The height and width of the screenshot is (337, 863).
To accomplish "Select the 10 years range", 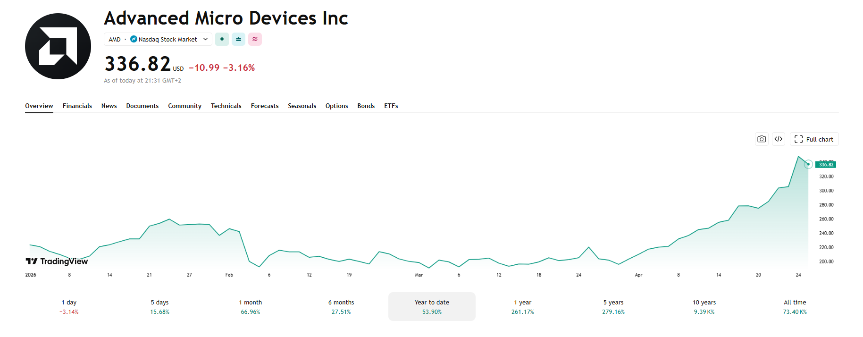I will [x=704, y=307].
